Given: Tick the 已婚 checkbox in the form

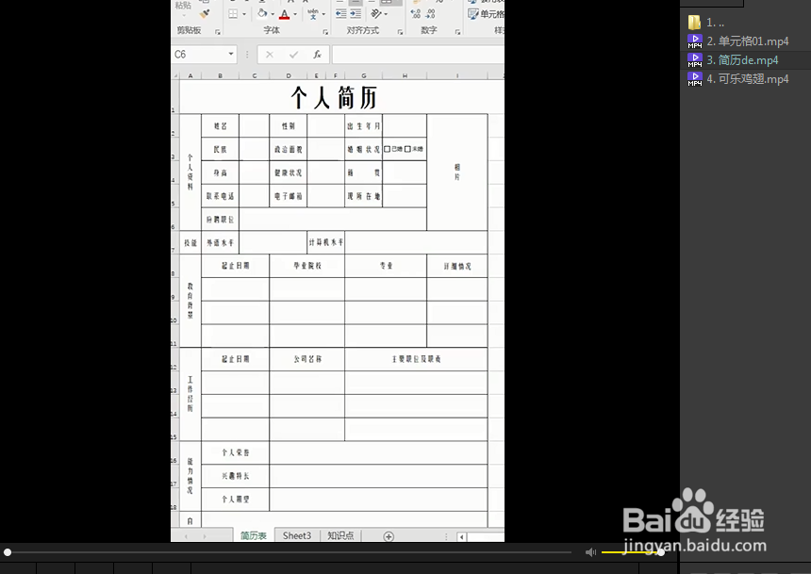Looking at the screenshot, I should (387, 149).
